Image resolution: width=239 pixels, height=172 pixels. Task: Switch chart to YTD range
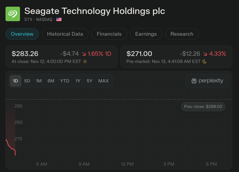(x=65, y=81)
